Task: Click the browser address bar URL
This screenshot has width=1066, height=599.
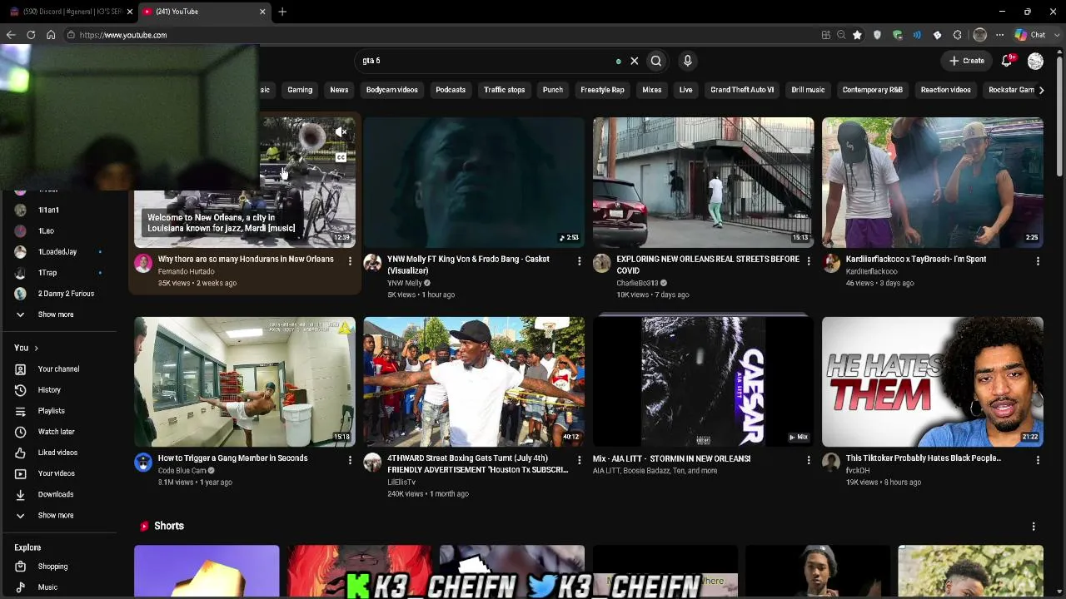Action: click(123, 35)
